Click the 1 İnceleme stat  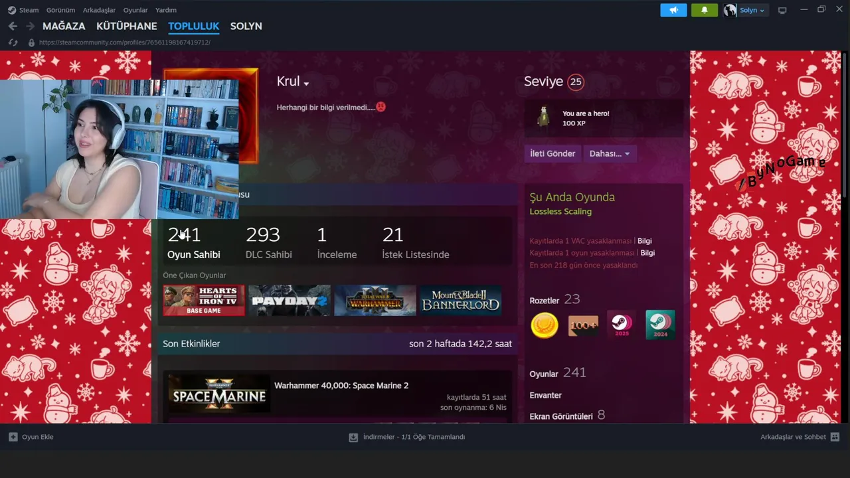tap(337, 242)
